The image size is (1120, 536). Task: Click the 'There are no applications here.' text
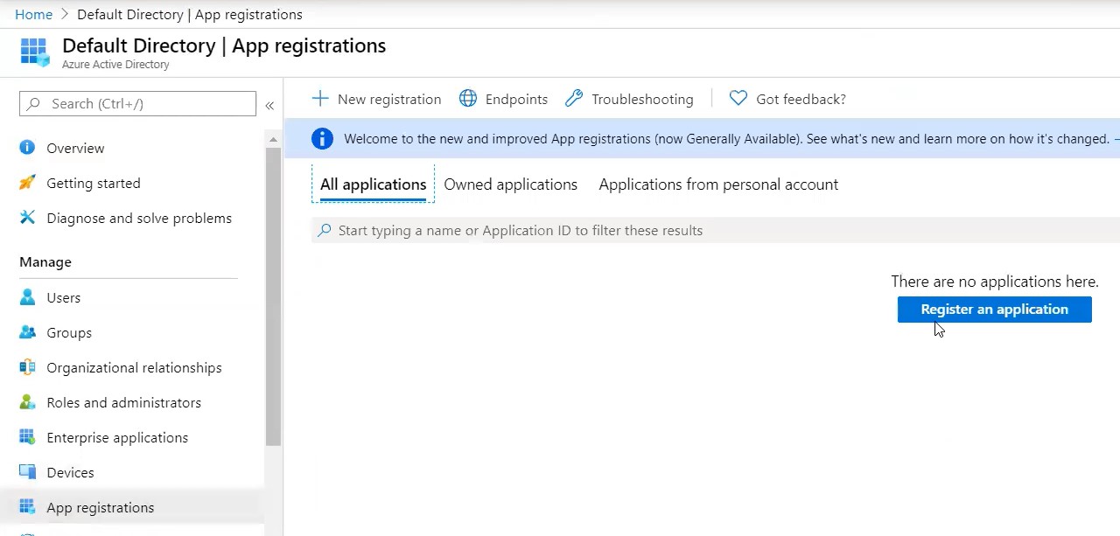click(995, 282)
